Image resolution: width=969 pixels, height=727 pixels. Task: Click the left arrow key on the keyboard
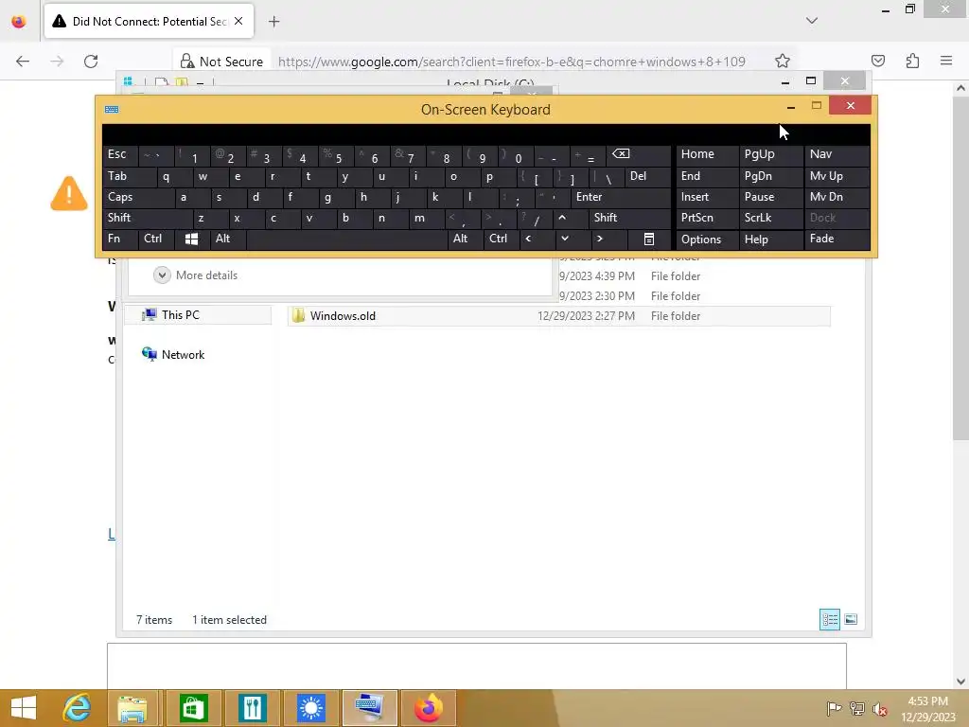tap(528, 239)
